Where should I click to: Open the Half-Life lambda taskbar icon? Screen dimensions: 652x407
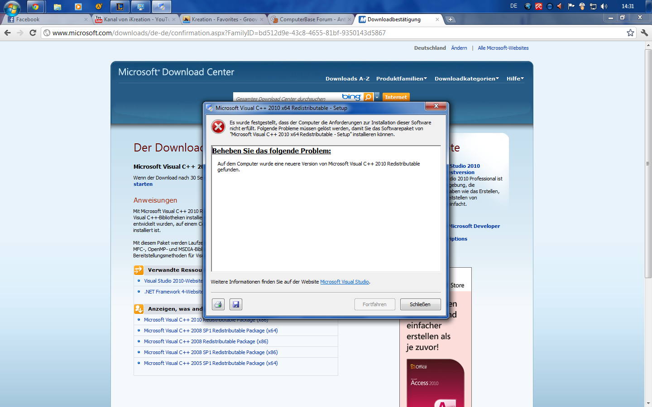99,6
